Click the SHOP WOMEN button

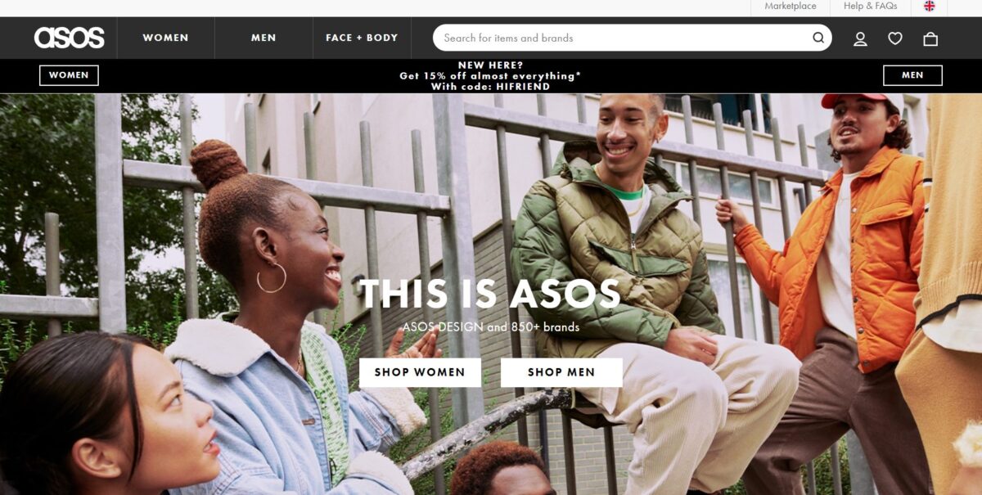click(420, 372)
